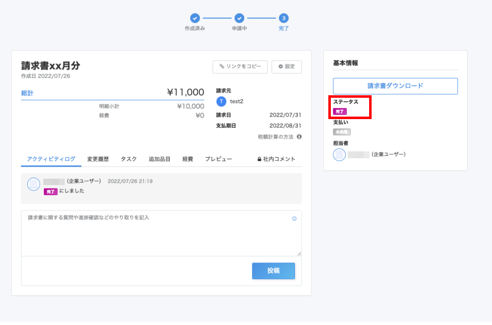The image size is (492, 325).
Task: Click the step 3 完了 circle
Action: click(x=284, y=18)
